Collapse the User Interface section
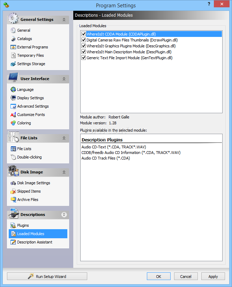The height and width of the screenshot is (287, 232). (x=64, y=79)
